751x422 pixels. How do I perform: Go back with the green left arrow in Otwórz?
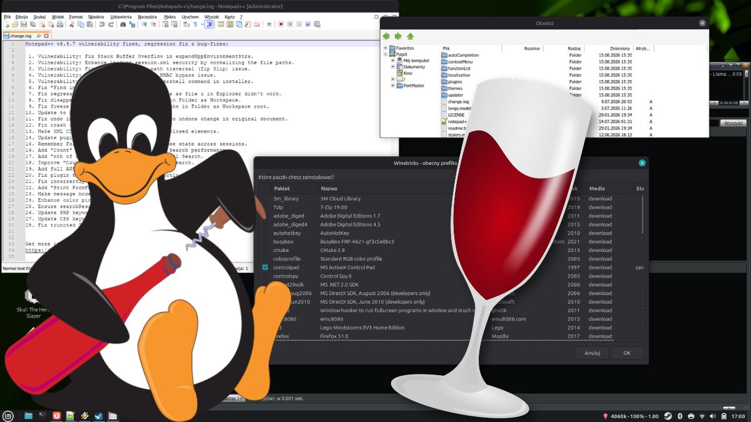coord(387,36)
